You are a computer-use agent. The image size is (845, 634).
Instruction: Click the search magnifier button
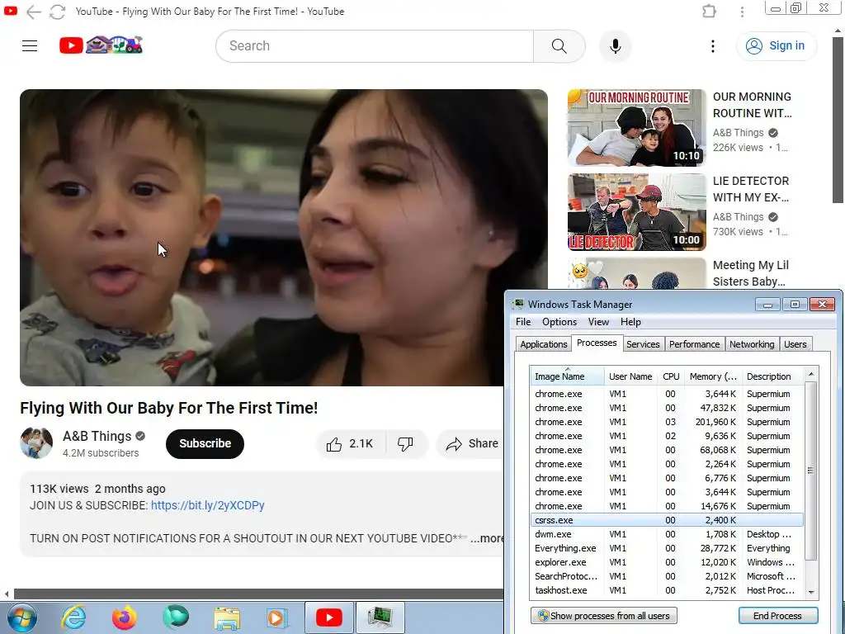point(559,46)
